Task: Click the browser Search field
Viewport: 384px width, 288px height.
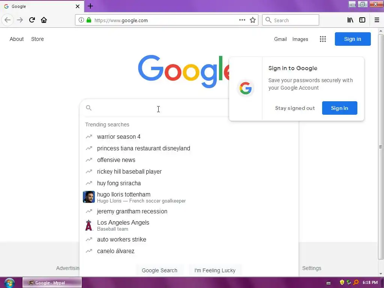Action: 291,20
